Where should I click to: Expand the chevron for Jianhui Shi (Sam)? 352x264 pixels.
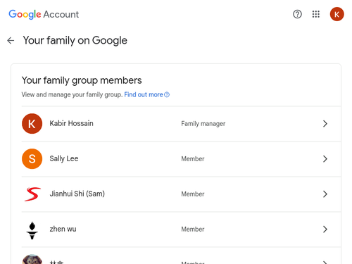(x=325, y=194)
